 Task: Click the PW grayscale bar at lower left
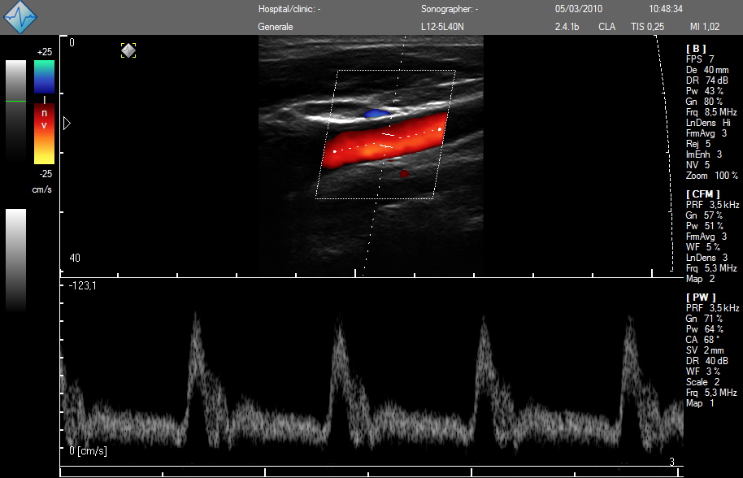tap(15, 260)
